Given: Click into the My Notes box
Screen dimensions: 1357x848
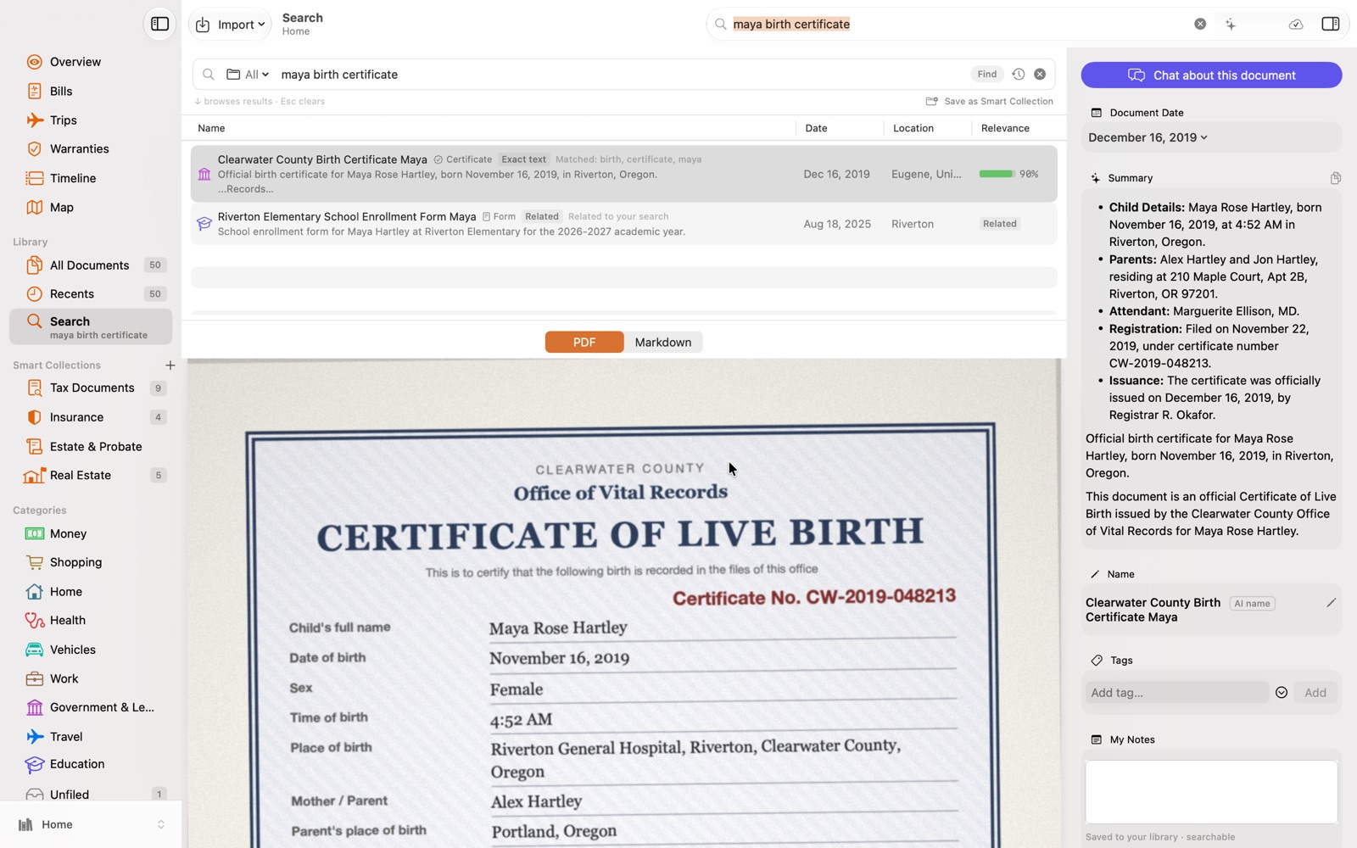Looking at the screenshot, I should pyautogui.click(x=1211, y=792).
